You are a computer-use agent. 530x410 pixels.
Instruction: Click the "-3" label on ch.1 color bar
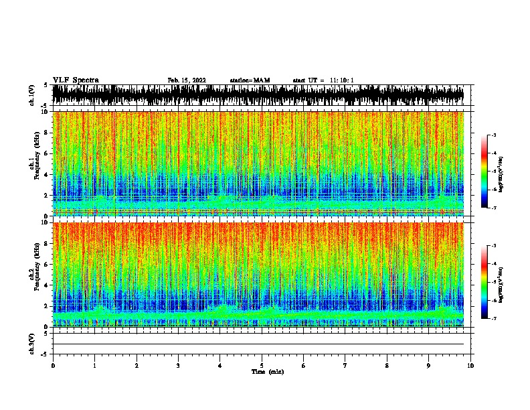494,135
